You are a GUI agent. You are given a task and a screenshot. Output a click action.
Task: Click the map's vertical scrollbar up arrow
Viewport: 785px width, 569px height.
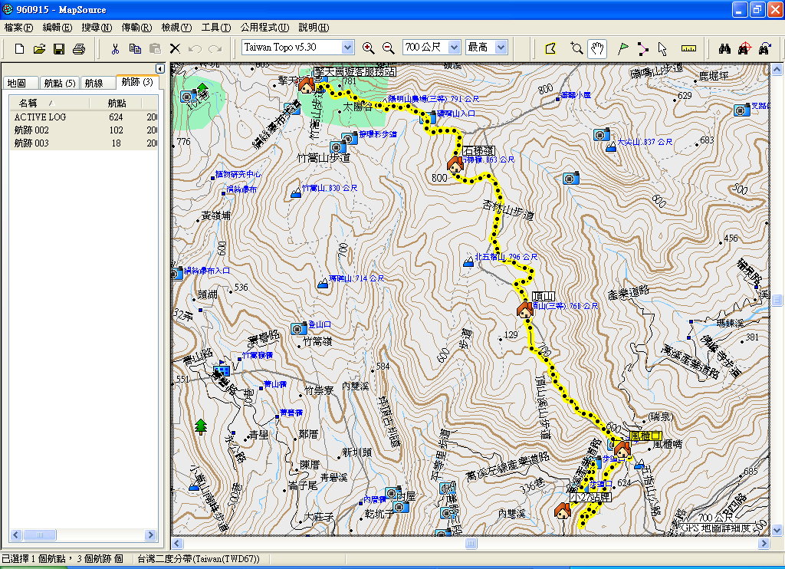tap(777, 68)
